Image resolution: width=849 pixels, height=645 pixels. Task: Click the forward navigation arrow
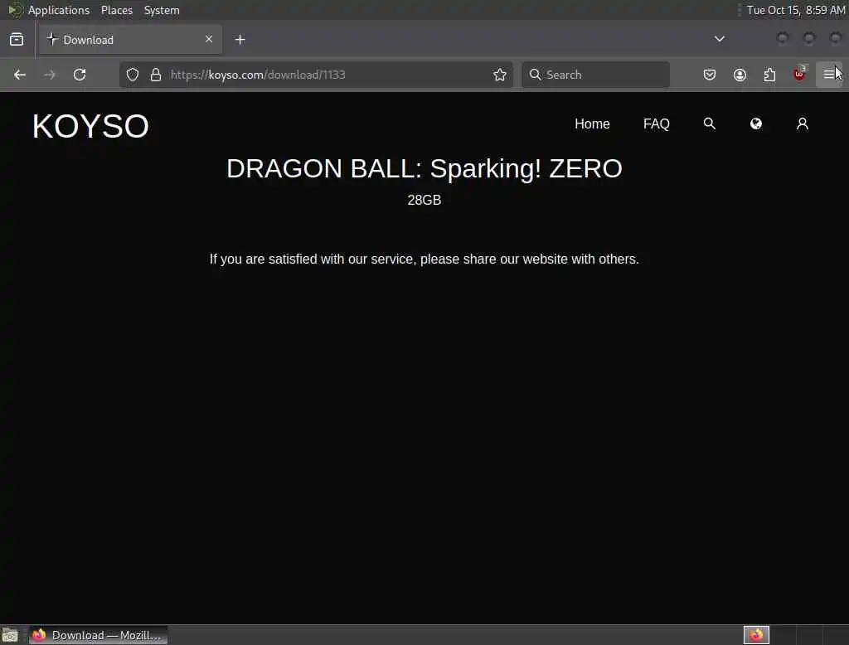coord(49,75)
